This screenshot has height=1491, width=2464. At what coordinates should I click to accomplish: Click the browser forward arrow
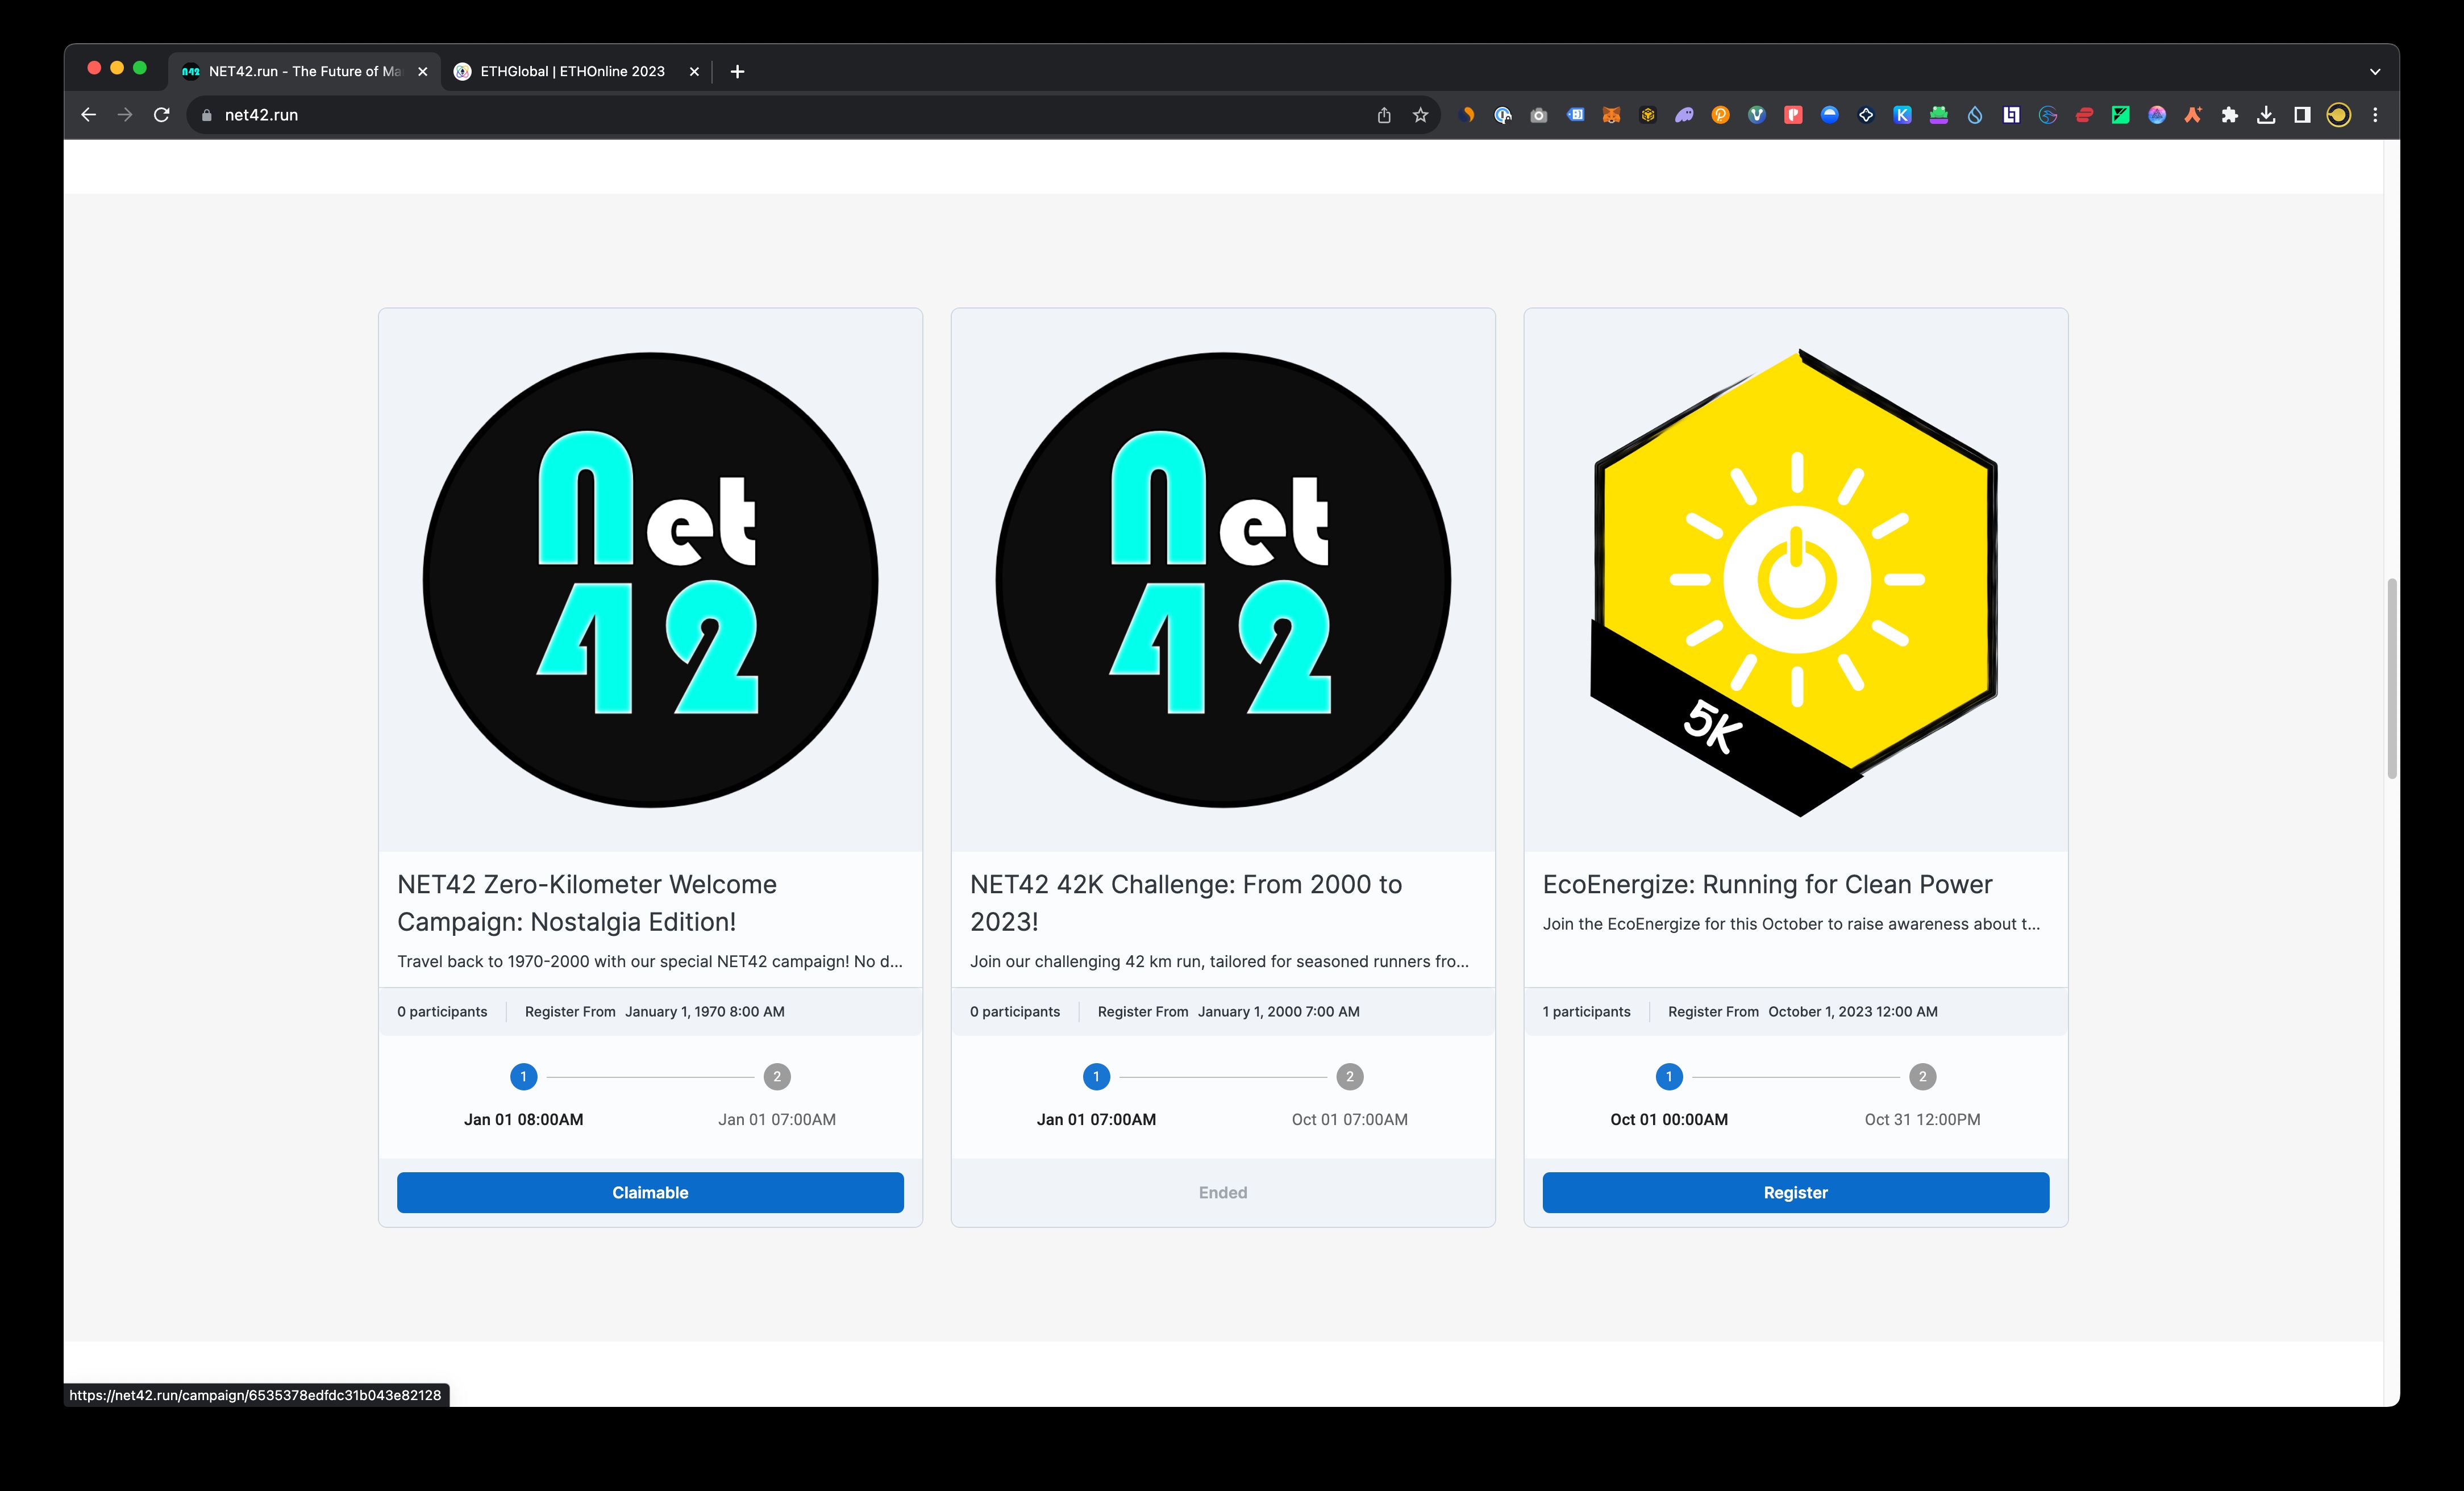pos(125,115)
